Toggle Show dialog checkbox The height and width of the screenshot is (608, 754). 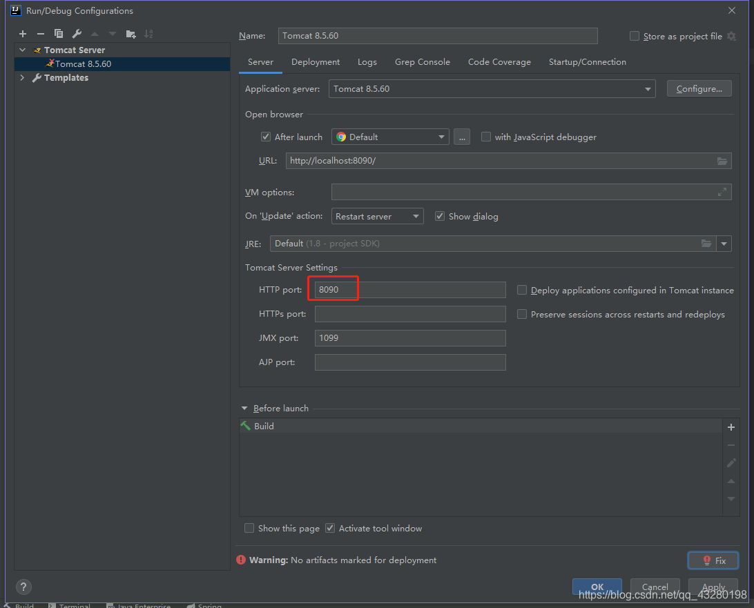point(440,216)
